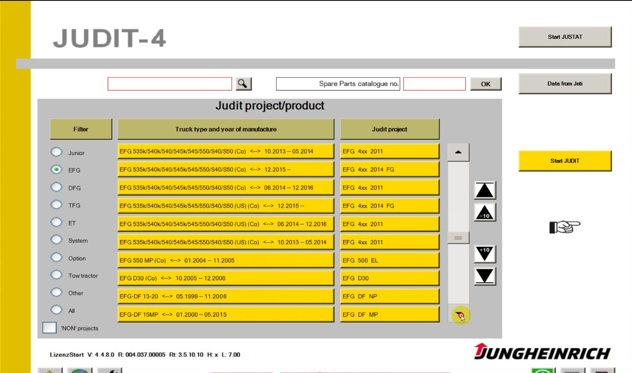This screenshot has height=373, width=632.
Task: Select EFG 535k (US) (Co) 10.2013 -- 05.2014 row
Action: [x=226, y=242]
